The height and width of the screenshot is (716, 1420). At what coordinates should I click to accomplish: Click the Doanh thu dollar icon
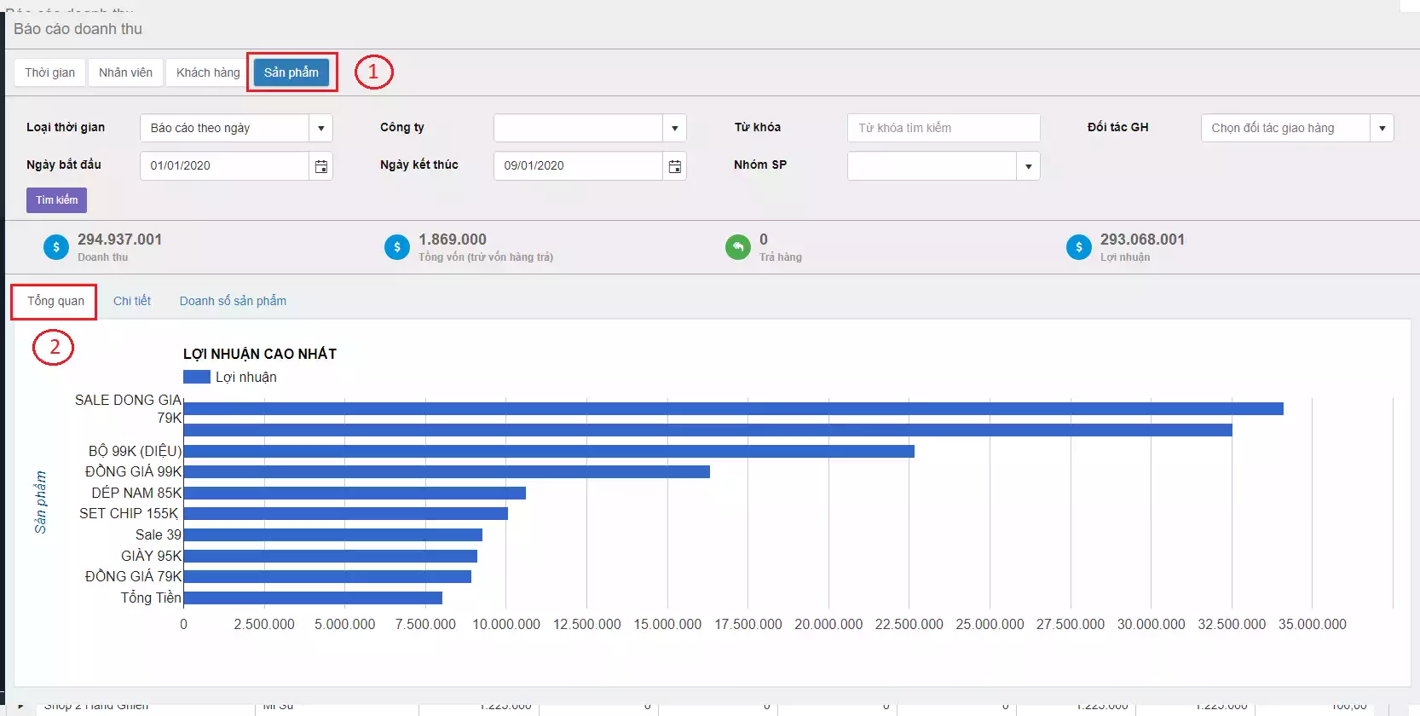pos(56,247)
